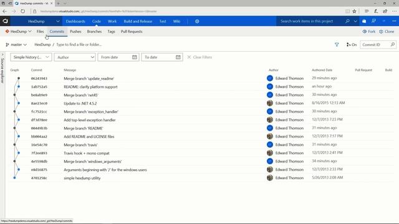The image size is (399, 224).
Task: Open new browser tab plus icon
Action: tap(58, 3)
